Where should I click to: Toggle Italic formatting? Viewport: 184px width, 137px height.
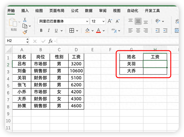coord(49,30)
